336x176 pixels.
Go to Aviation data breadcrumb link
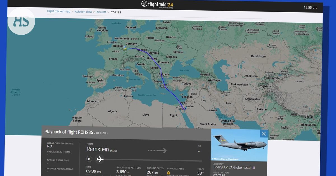[83, 12]
